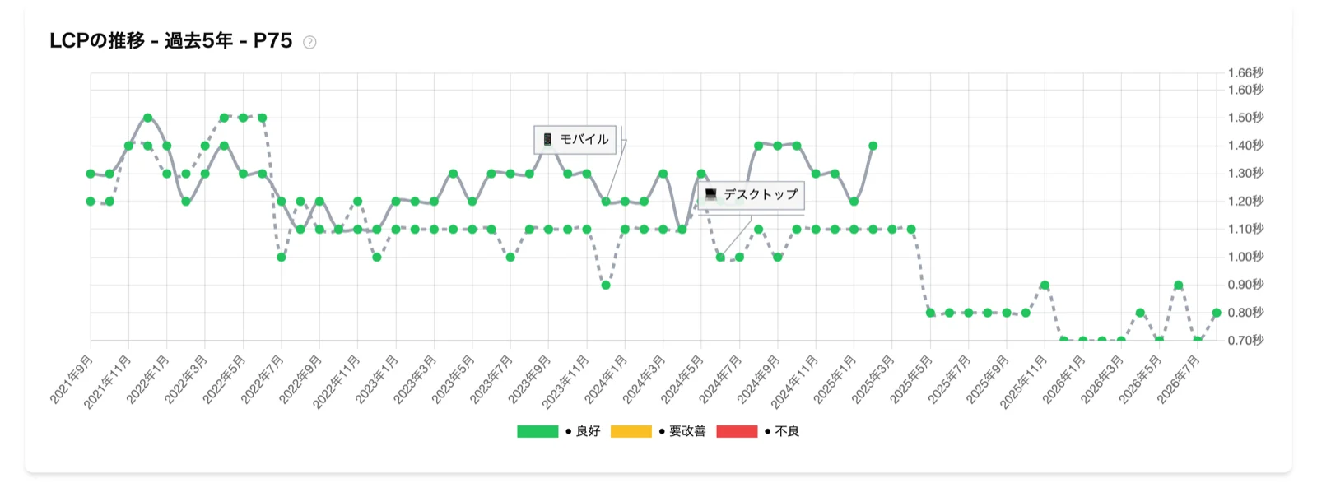
Task: Click the 要改善 legend label
Action: 687,431
